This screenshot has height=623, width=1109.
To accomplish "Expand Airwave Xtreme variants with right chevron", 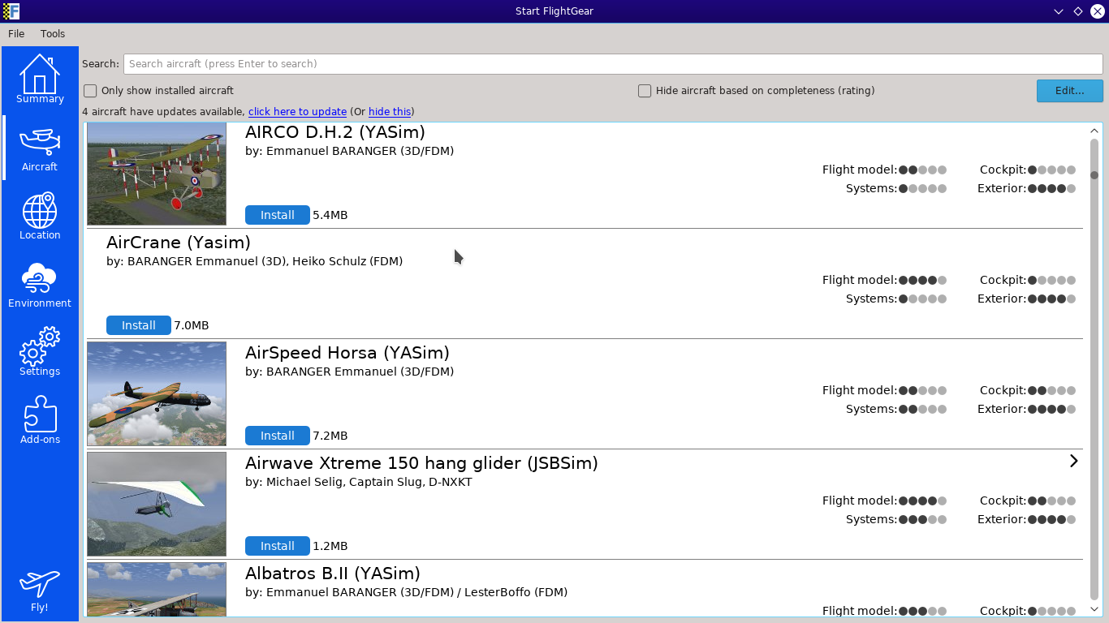I will tap(1073, 461).
